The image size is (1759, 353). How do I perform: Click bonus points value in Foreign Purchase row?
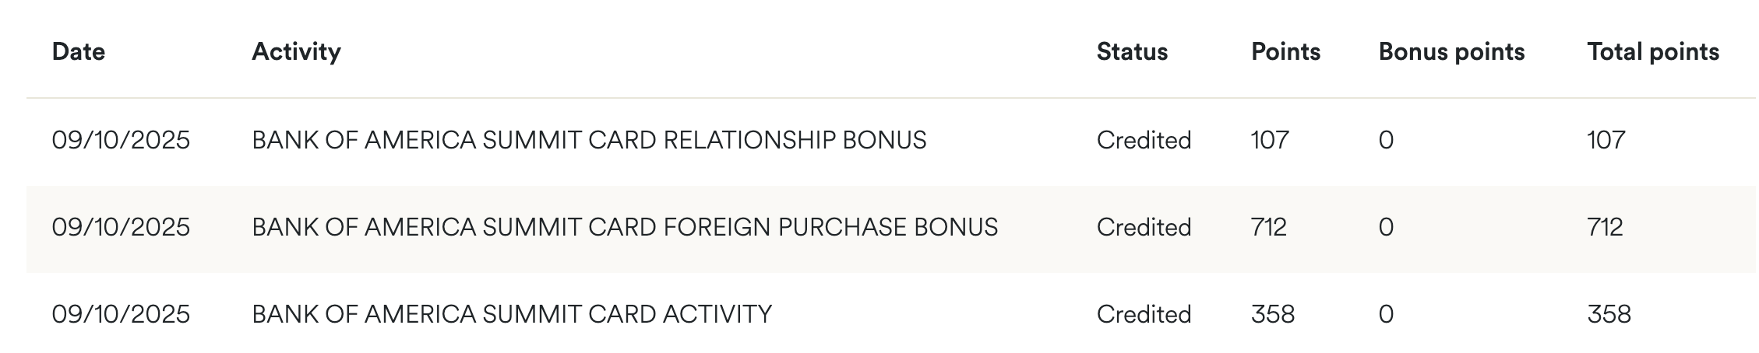click(x=1386, y=227)
